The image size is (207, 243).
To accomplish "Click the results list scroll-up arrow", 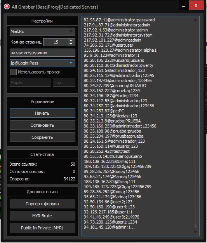I will (x=195, y=20).
